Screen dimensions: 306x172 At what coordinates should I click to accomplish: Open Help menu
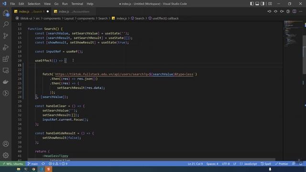pos(90,4)
